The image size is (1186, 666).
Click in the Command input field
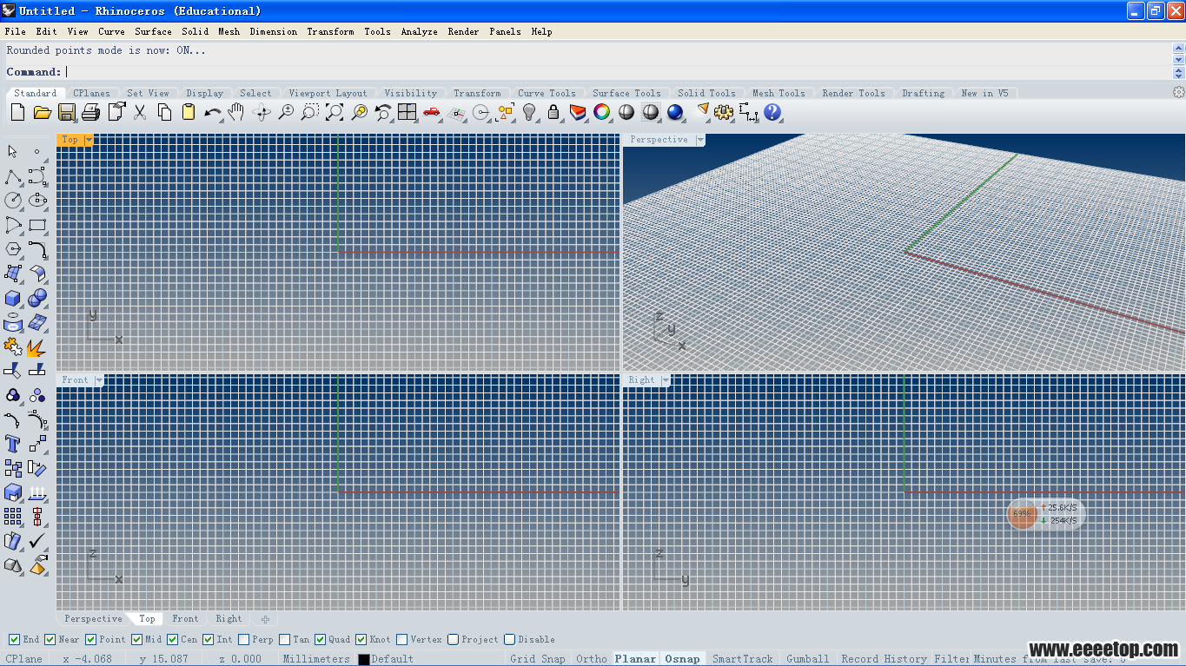click(x=619, y=72)
